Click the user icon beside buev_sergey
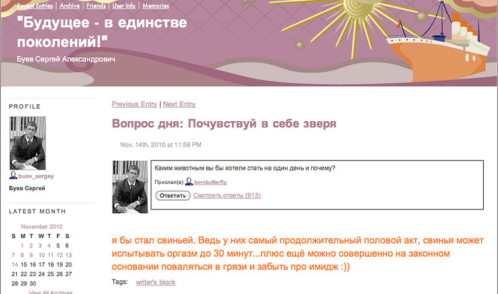Screen dimensions: 498x294 13,177
